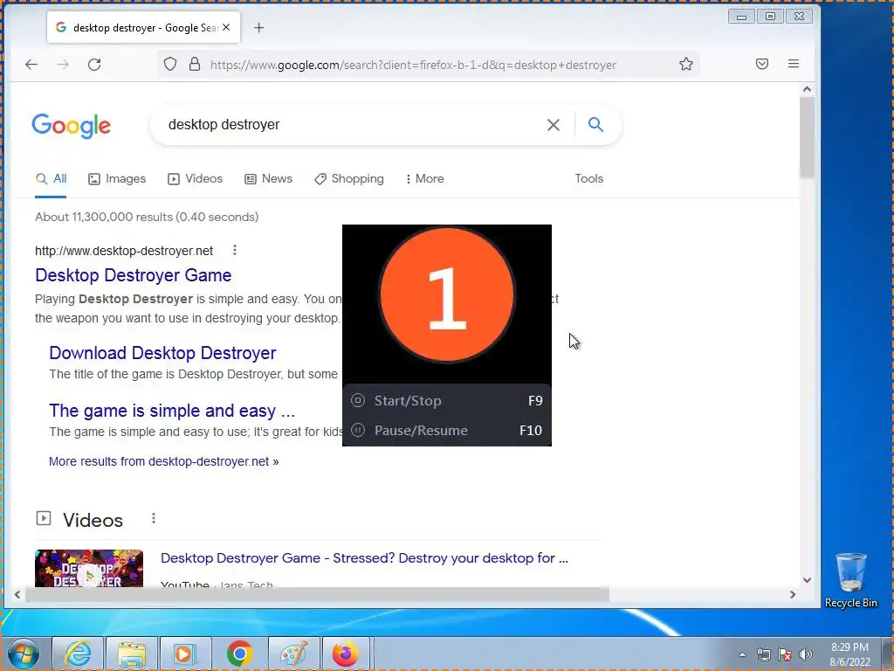Reload the page with refresh icon
894x671 pixels.
94,65
